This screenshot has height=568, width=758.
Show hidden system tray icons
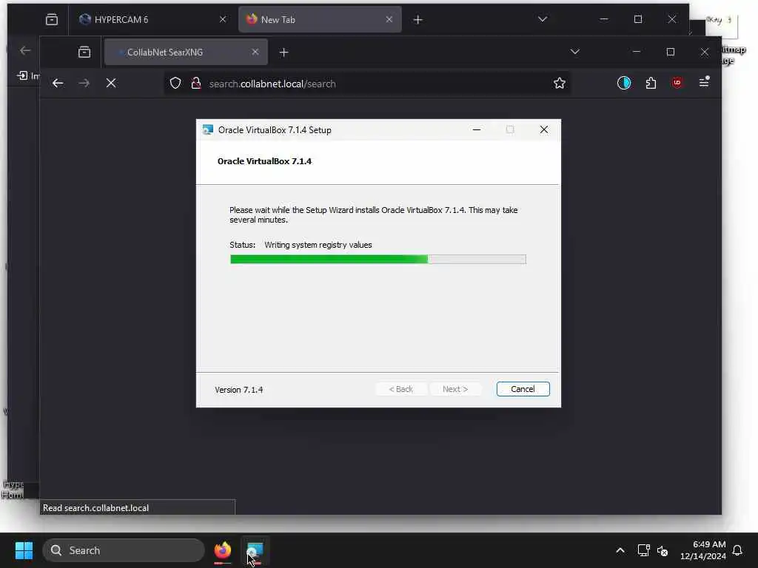coord(620,550)
